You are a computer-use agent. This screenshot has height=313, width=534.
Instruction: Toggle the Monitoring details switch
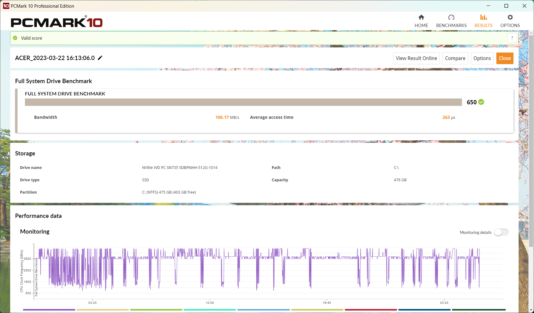click(501, 232)
